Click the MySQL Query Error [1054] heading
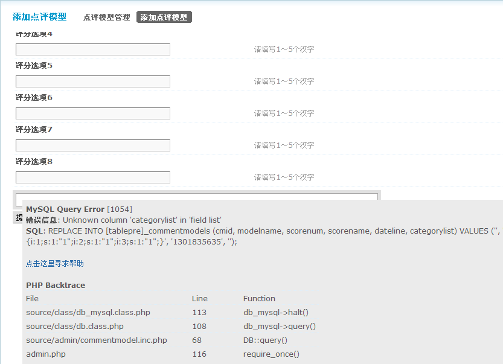The width and height of the screenshot is (503, 364). tap(79, 209)
